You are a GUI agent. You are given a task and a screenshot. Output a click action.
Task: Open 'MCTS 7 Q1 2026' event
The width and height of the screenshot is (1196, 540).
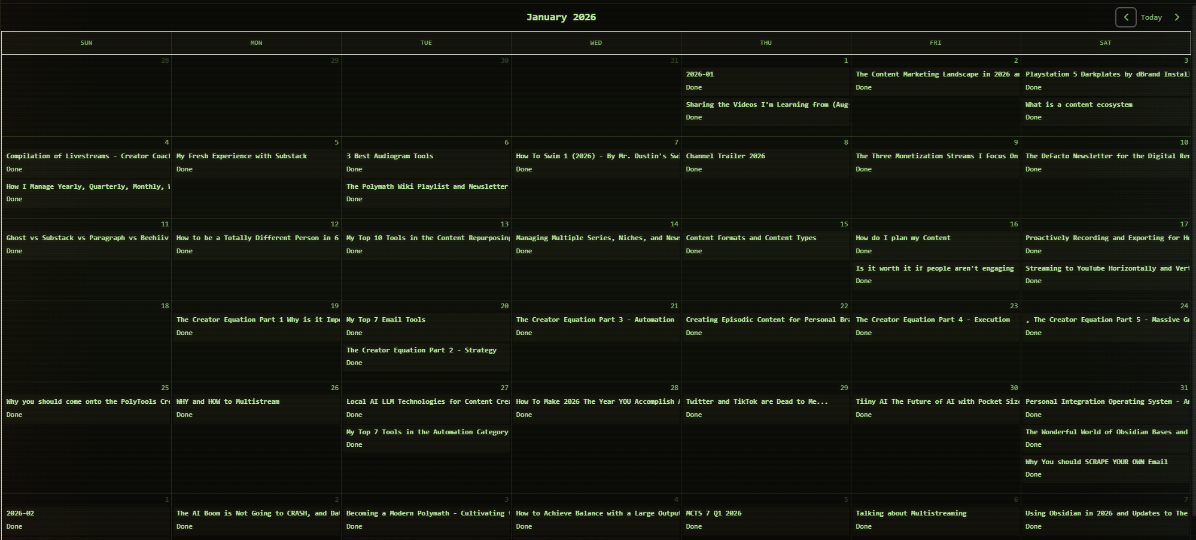coord(713,514)
